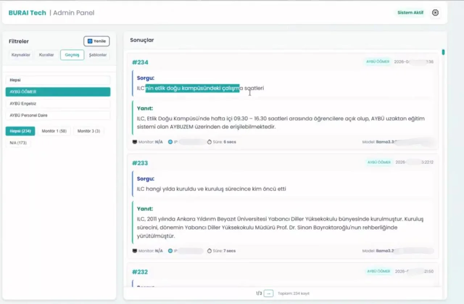Click result number #233
This screenshot has height=304, width=464.
tap(140, 163)
